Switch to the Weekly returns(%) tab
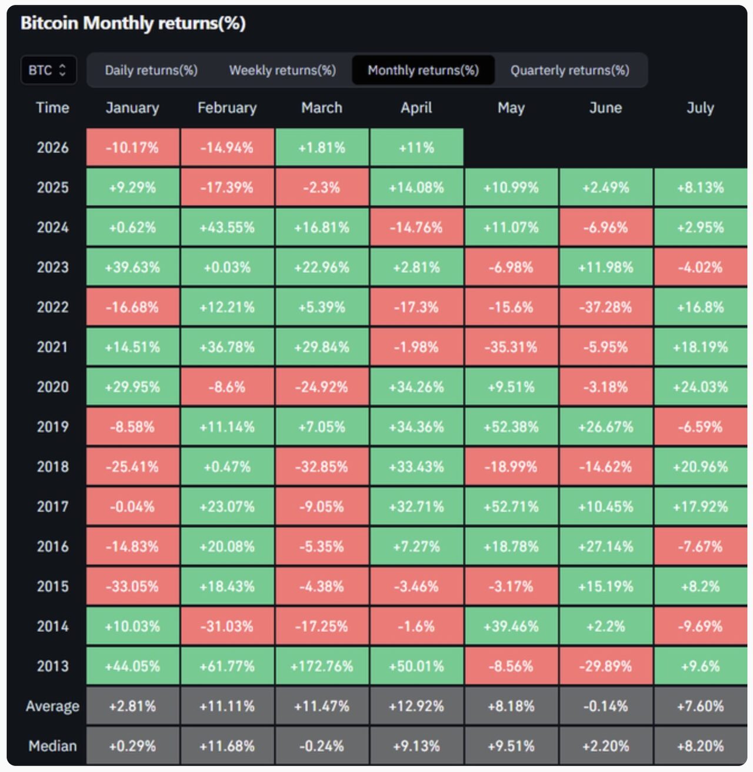 [x=282, y=70]
